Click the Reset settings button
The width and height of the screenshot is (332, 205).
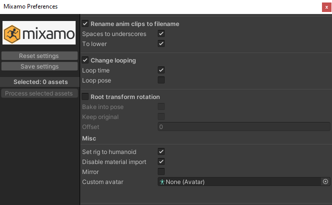click(40, 56)
